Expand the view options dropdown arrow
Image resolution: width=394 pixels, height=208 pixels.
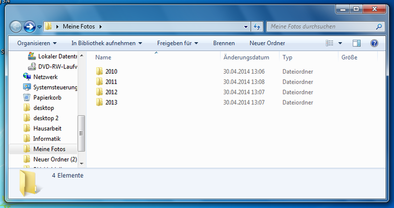pyautogui.click(x=340, y=43)
